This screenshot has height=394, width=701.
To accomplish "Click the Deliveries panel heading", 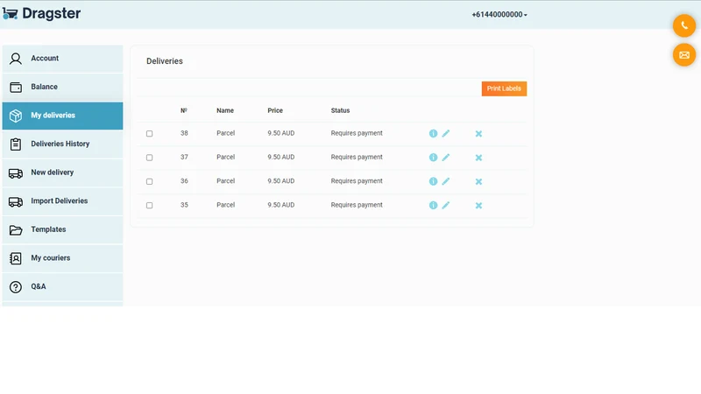I will (x=165, y=61).
